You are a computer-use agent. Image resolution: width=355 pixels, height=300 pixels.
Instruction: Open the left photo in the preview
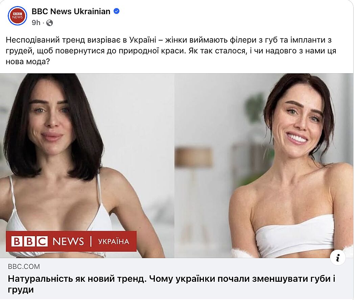[x=87, y=166]
